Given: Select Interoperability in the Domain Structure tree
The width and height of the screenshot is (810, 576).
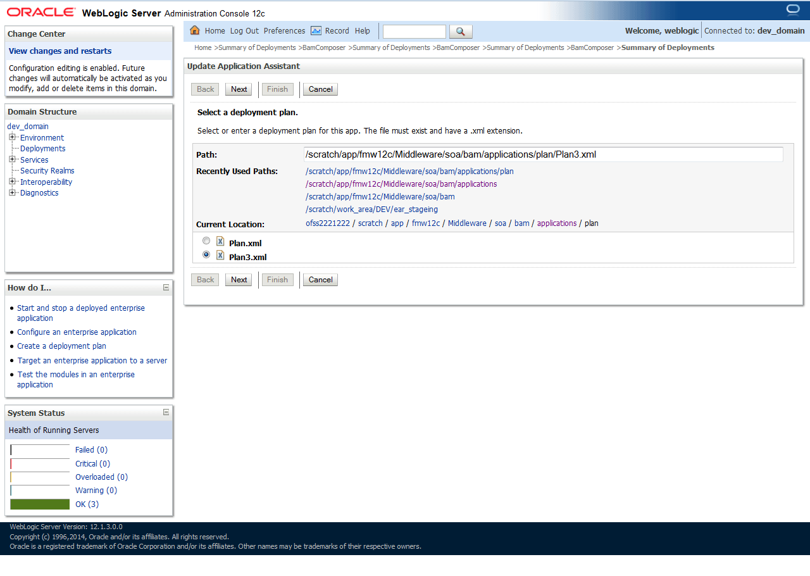Looking at the screenshot, I should point(46,182).
